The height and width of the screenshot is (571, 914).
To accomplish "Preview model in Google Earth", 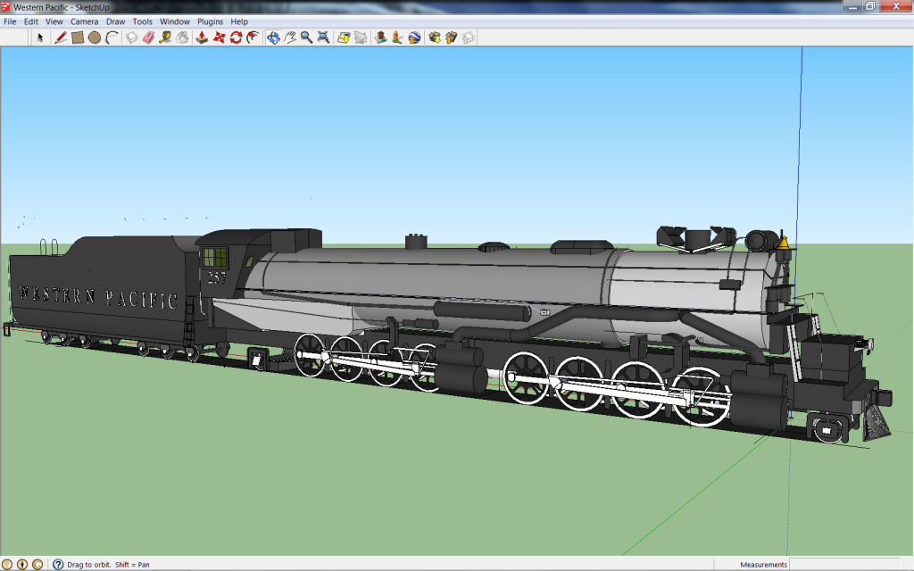I will click(414, 37).
